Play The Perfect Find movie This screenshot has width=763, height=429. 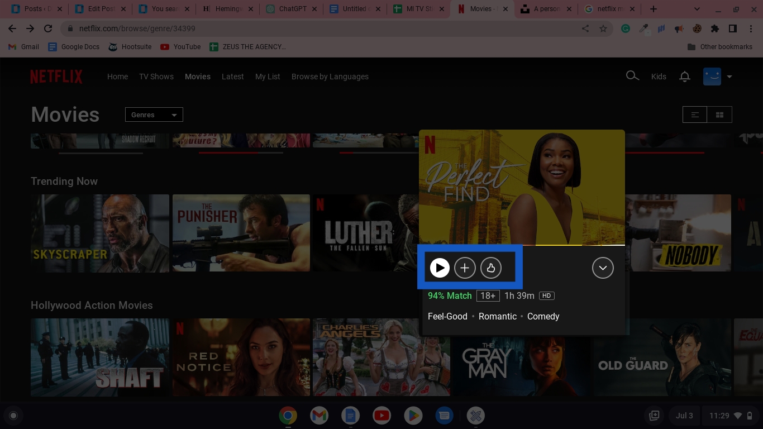coord(440,268)
